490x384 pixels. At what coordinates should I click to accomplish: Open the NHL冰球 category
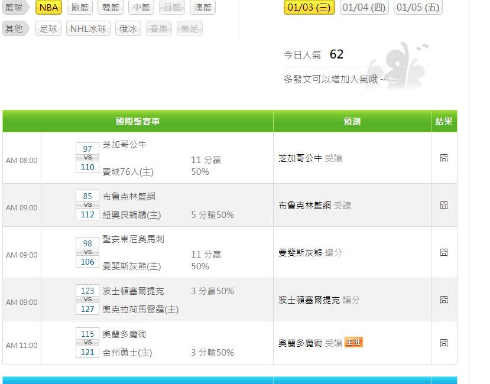pyautogui.click(x=88, y=28)
